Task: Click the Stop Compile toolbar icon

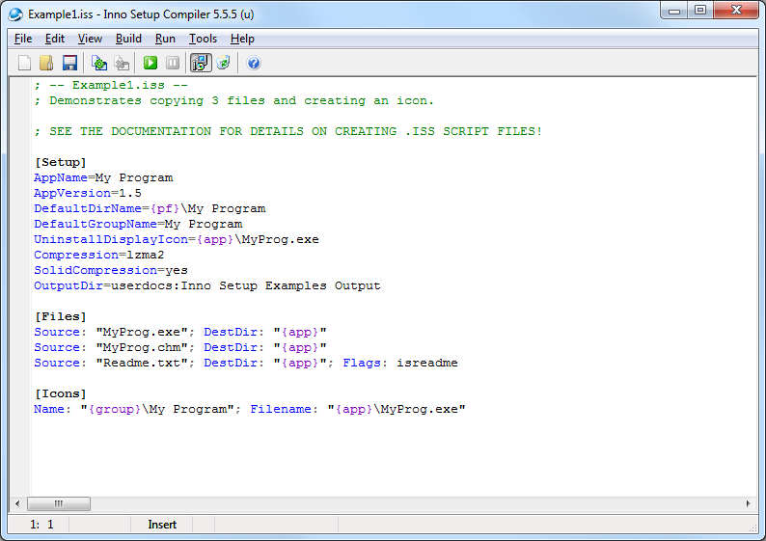Action: coord(122,63)
